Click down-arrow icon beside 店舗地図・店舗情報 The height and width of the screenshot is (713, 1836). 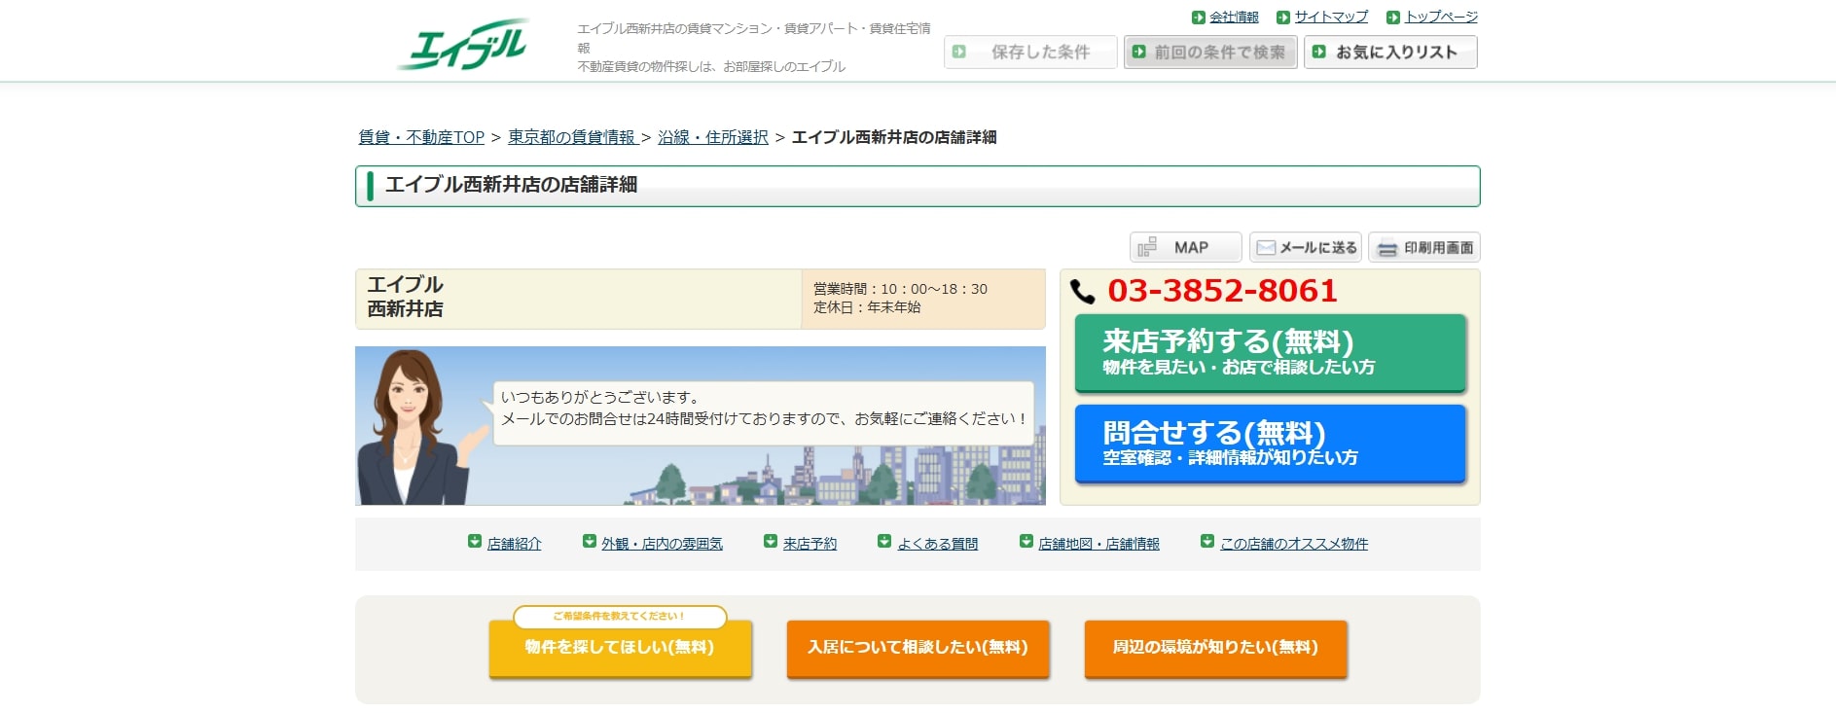click(x=1026, y=541)
